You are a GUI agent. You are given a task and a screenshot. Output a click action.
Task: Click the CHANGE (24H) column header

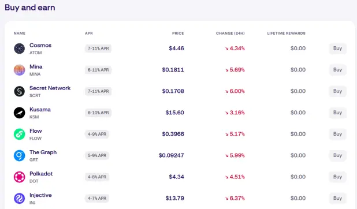point(230,33)
